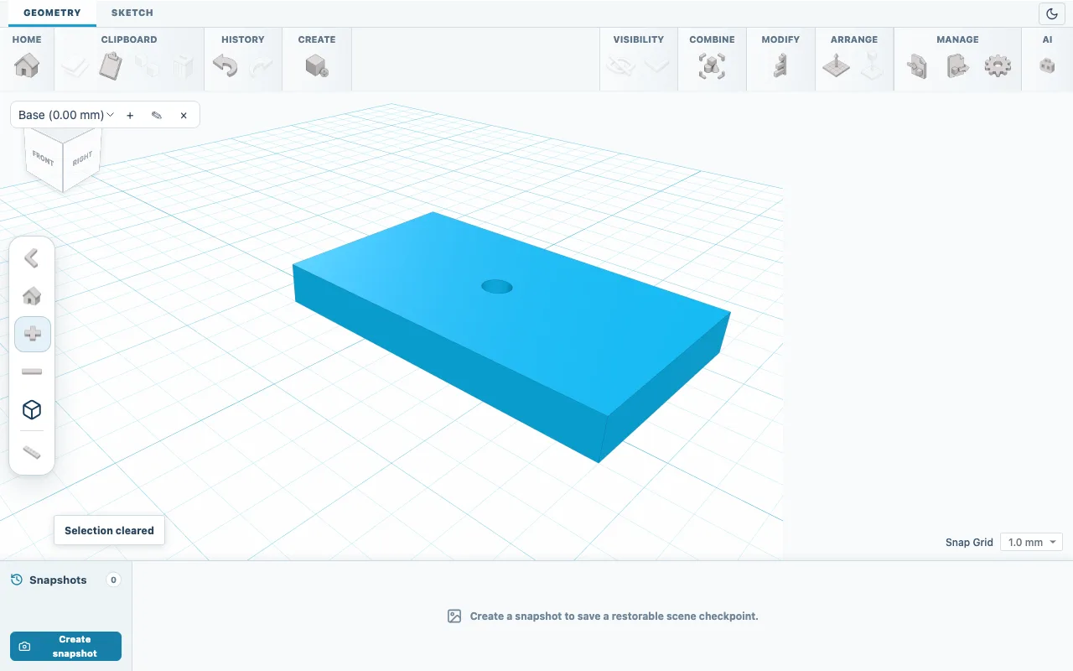Image resolution: width=1073 pixels, height=671 pixels.
Task: Click the hide-object eye icon in Visibility
Action: click(620, 65)
